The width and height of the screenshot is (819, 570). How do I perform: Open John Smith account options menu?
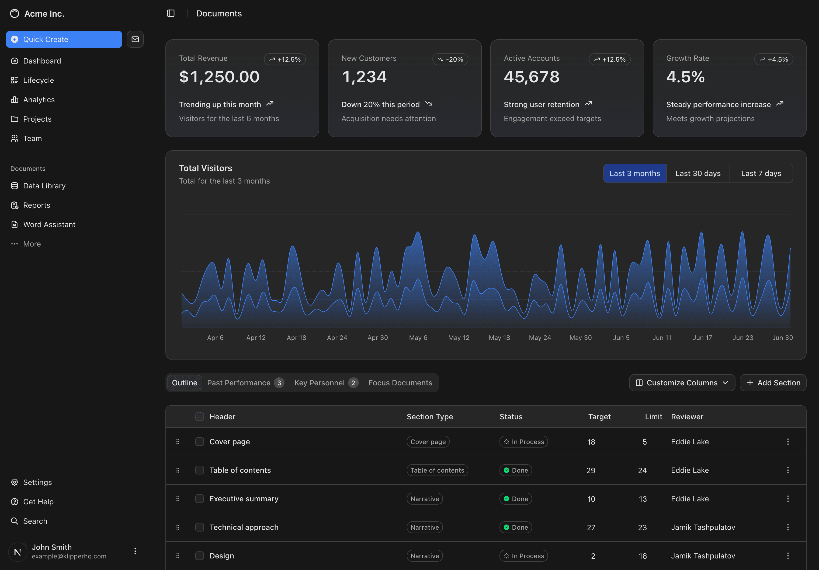pos(135,551)
